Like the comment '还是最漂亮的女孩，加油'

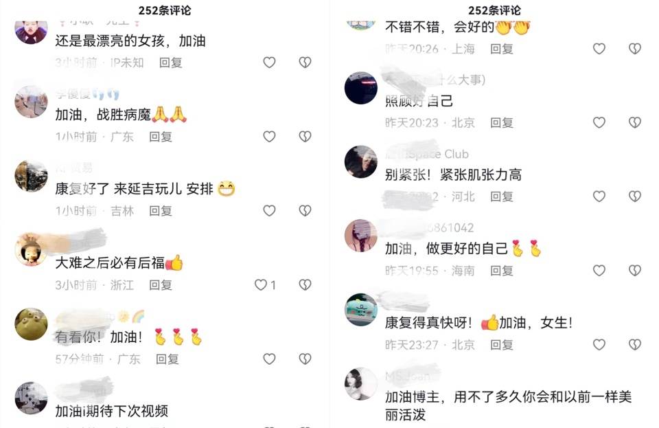[x=269, y=63]
